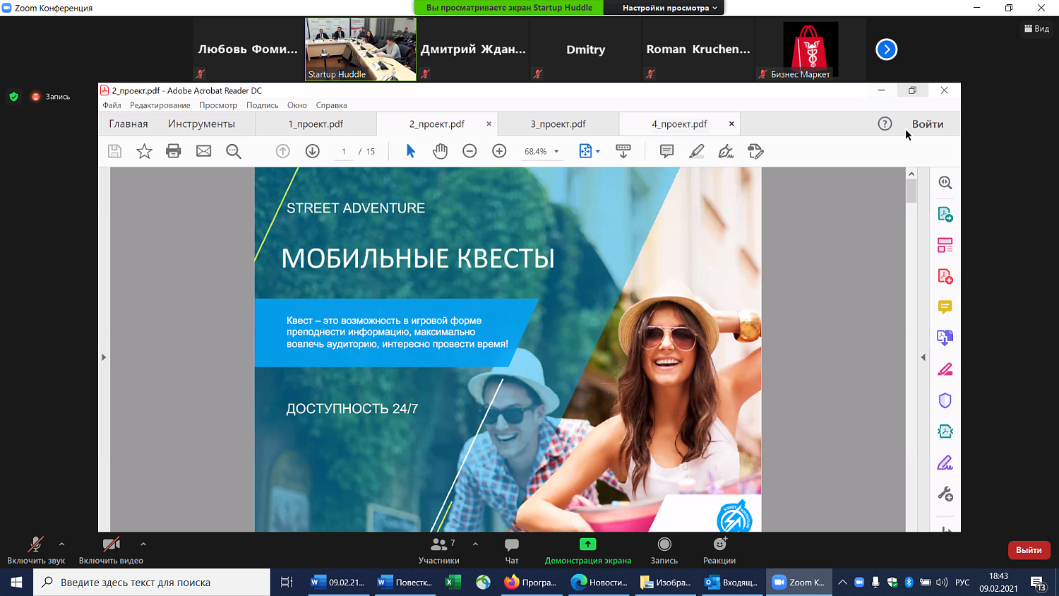The height and width of the screenshot is (596, 1059).
Task: Click the stamp icon at the toolbar's end
Action: 756,151
